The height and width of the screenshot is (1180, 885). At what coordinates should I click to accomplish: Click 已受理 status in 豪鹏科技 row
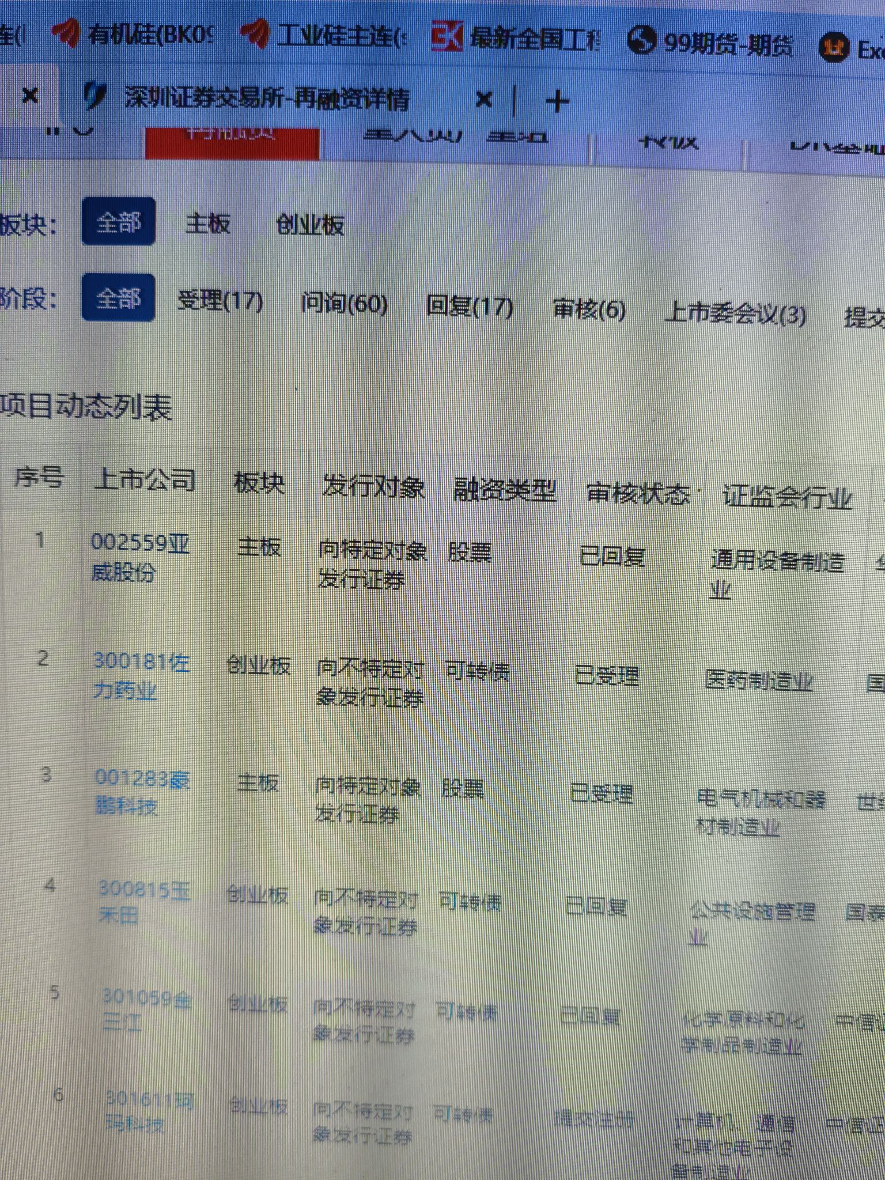point(602,793)
